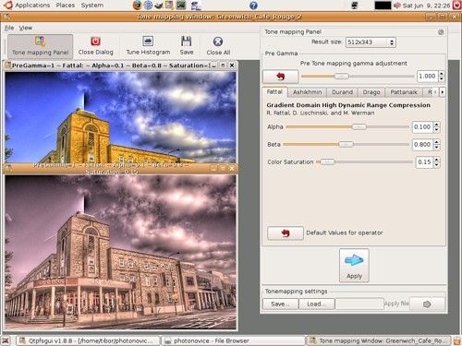Click the globe launcher next to Firefox

click(149, 6)
